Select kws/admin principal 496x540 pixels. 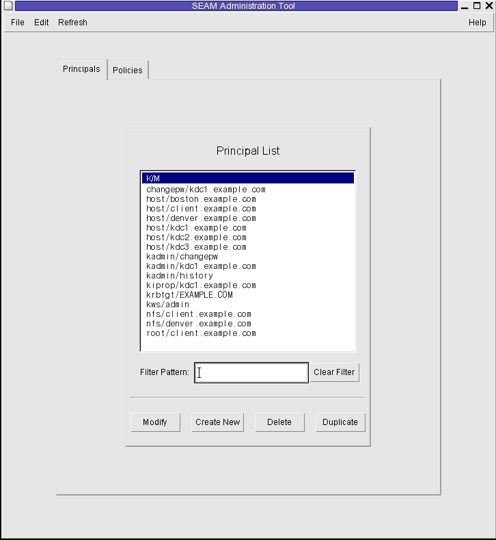(248, 305)
